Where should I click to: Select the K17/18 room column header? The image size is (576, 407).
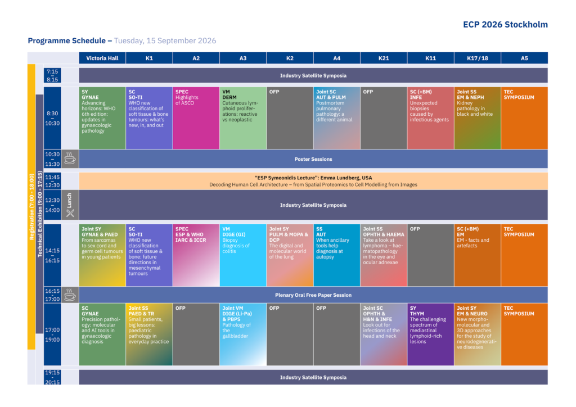477,58
